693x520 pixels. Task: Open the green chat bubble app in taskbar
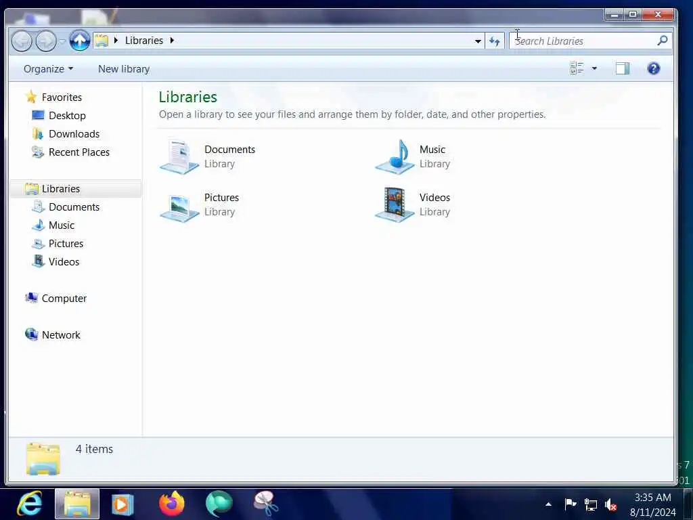pyautogui.click(x=219, y=504)
